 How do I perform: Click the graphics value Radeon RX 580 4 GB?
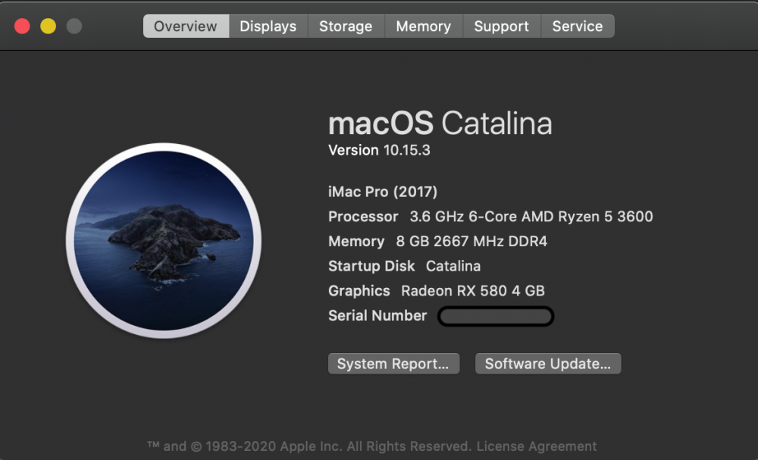point(473,290)
